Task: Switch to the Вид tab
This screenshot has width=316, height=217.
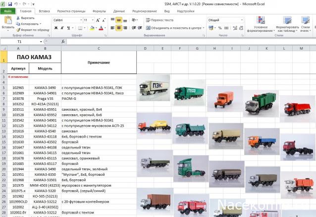Action: coord(166,11)
